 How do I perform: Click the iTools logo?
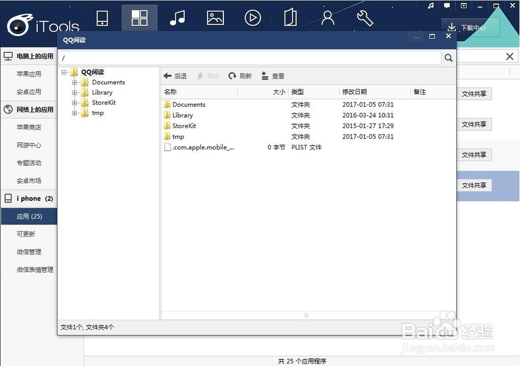43,25
